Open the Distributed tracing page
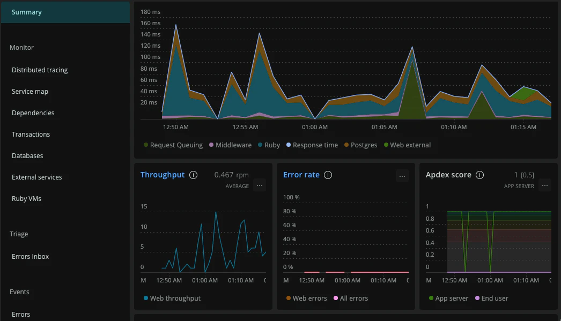 click(39, 70)
